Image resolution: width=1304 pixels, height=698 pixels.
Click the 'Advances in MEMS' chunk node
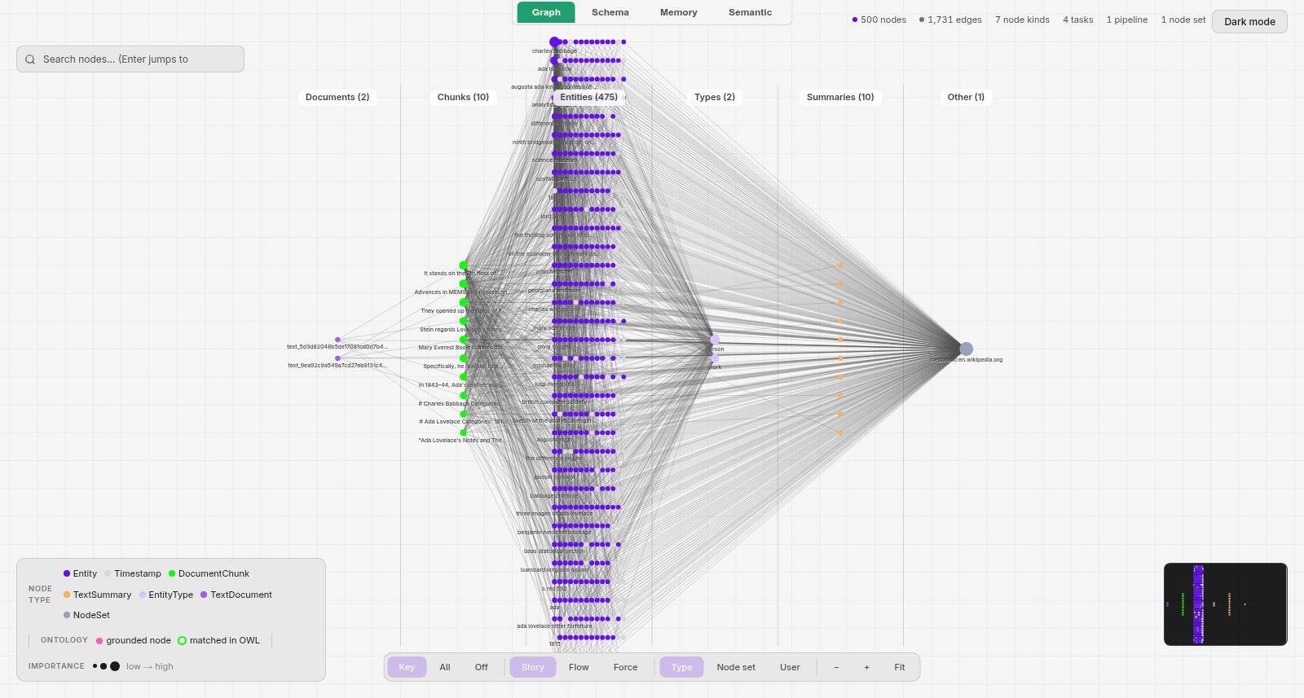464,284
